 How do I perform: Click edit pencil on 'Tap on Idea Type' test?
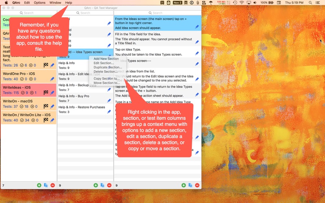[x=197, y=54]
